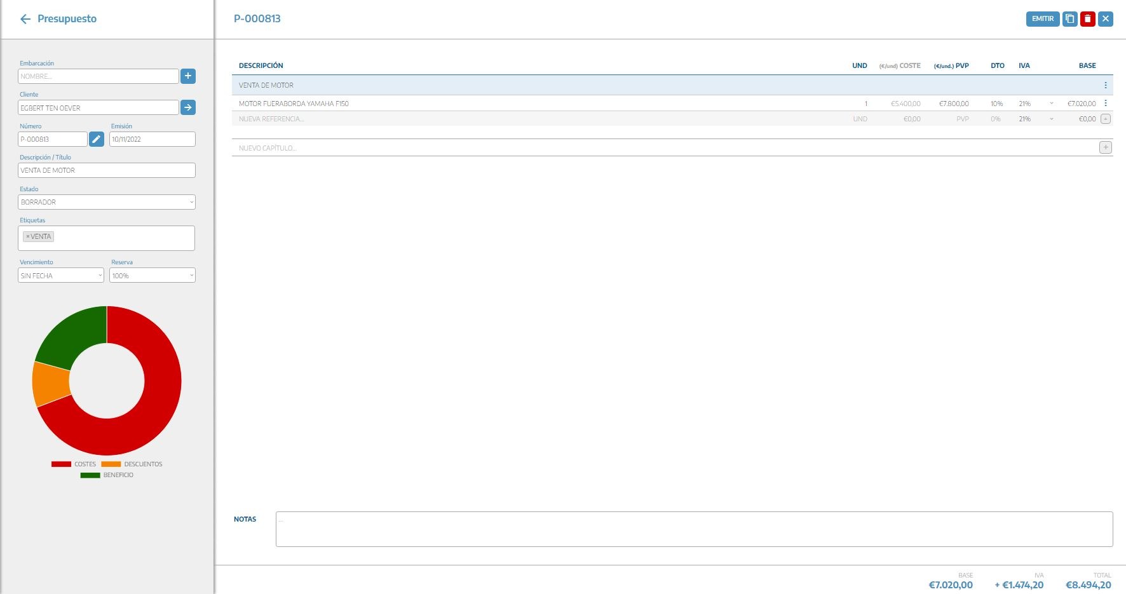This screenshot has width=1126, height=594.
Task: Open the Reserva percentage dropdown
Action: tap(153, 276)
